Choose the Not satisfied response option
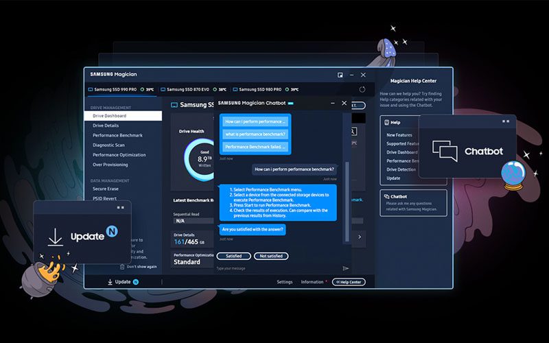 pyautogui.click(x=271, y=256)
